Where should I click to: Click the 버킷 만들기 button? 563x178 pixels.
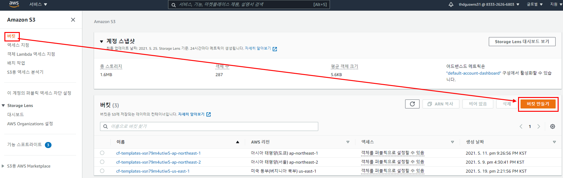(538, 104)
